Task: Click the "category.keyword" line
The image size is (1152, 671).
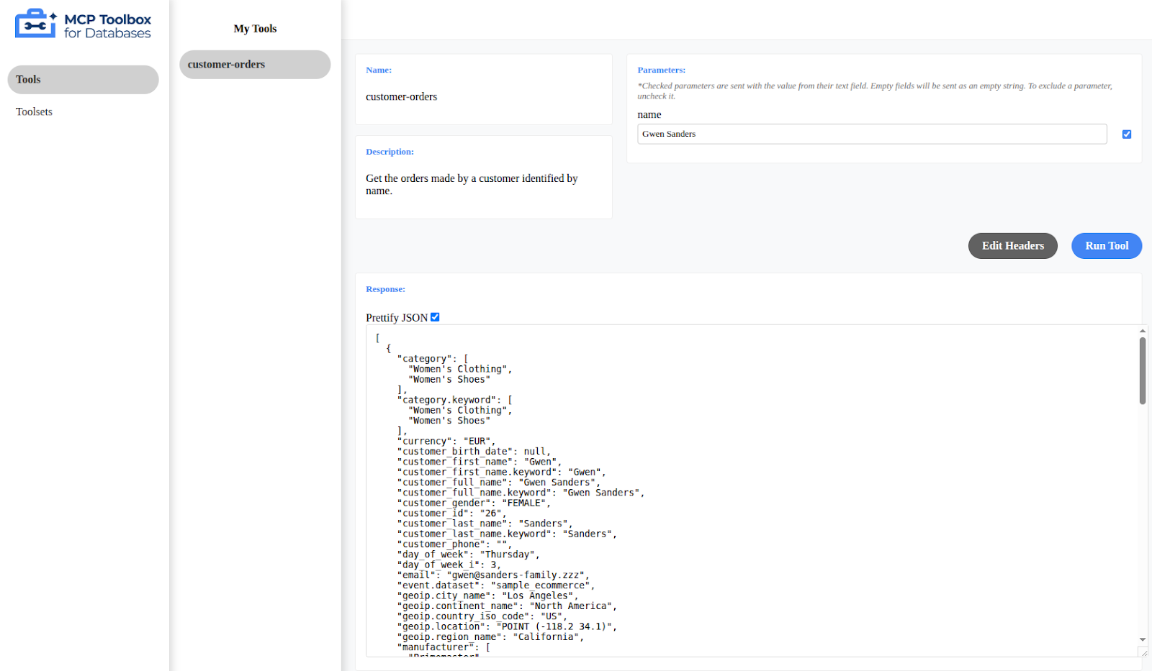Action: [x=455, y=400]
